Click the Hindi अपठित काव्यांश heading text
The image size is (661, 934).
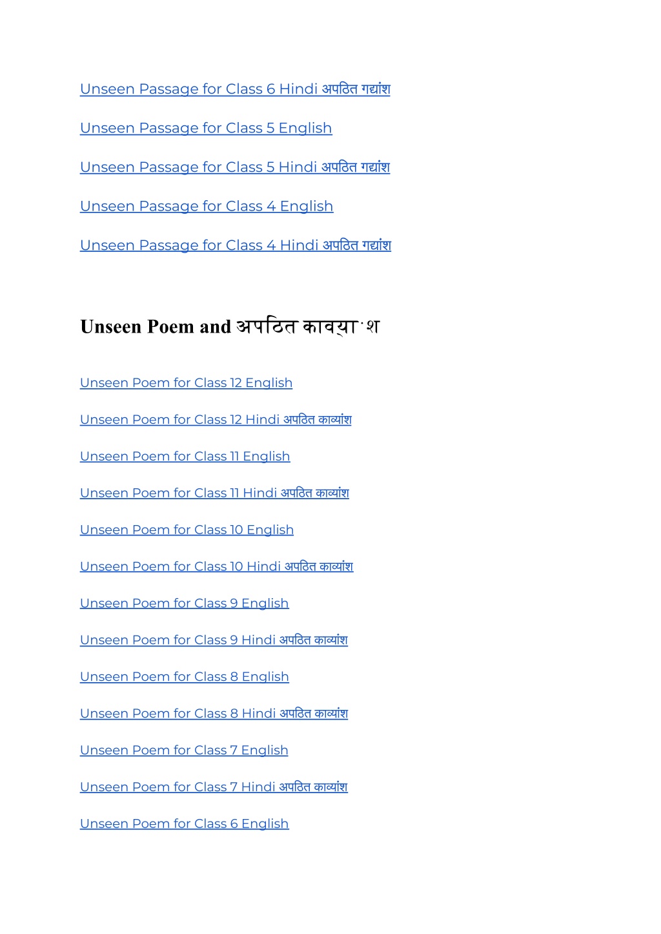point(308,327)
